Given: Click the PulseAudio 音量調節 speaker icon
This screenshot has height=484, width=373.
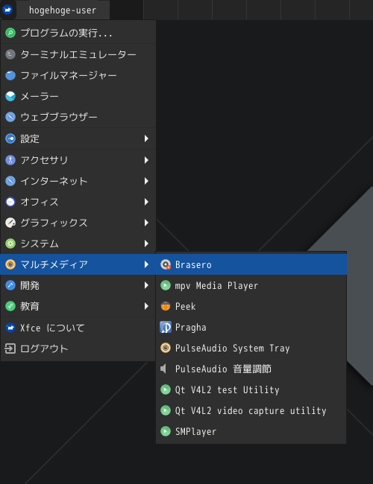Looking at the screenshot, I should (164, 369).
